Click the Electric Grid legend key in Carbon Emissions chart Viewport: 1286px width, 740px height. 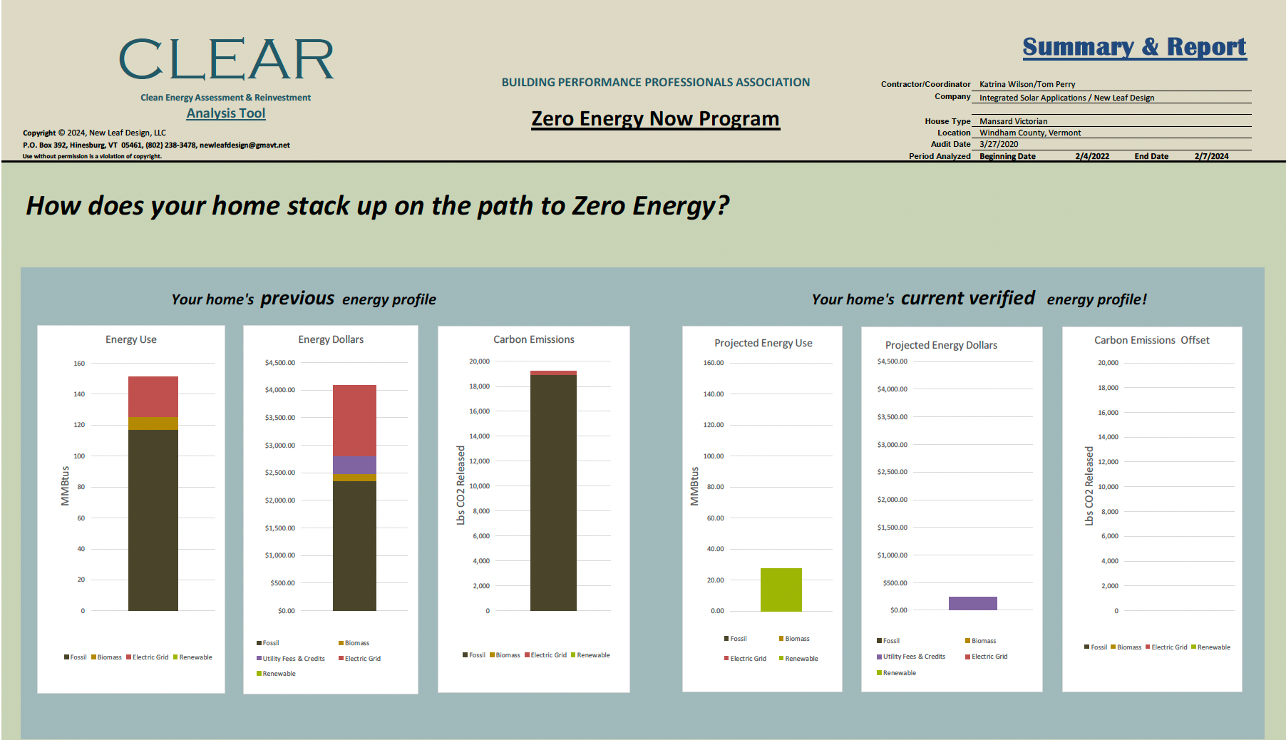(546, 654)
